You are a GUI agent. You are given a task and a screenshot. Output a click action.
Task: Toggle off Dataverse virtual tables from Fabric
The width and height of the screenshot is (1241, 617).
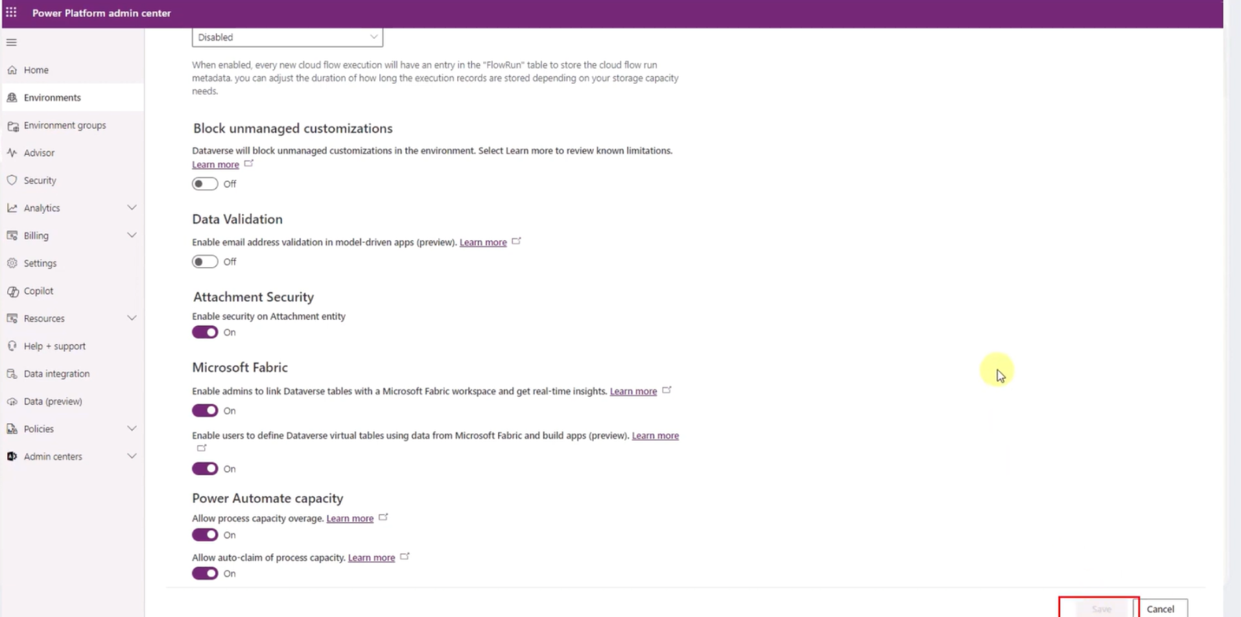point(205,469)
